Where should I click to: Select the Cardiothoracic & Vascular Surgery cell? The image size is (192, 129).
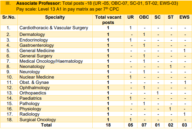point(54,28)
